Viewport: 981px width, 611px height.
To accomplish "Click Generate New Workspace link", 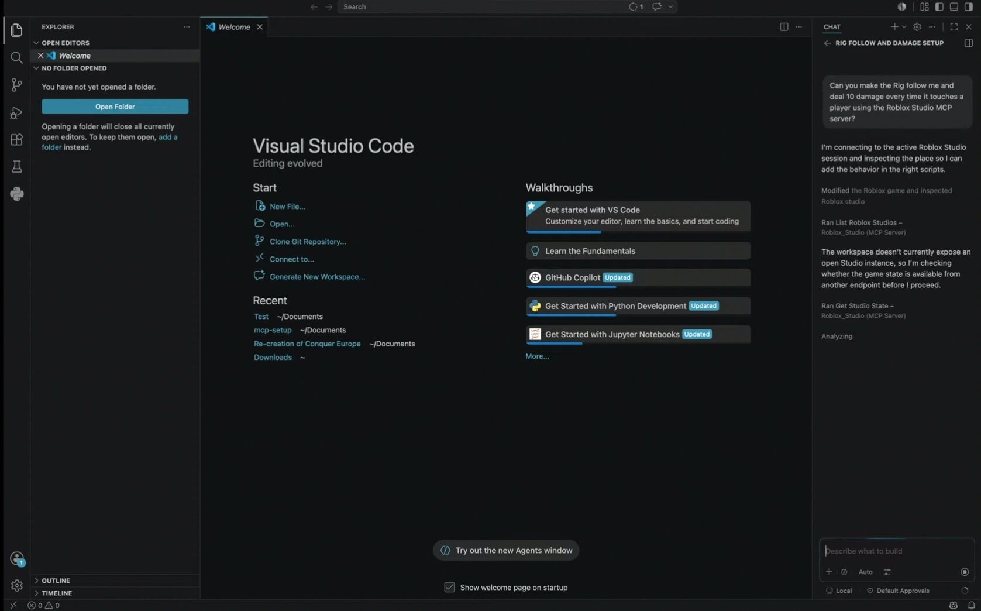I will tap(317, 277).
